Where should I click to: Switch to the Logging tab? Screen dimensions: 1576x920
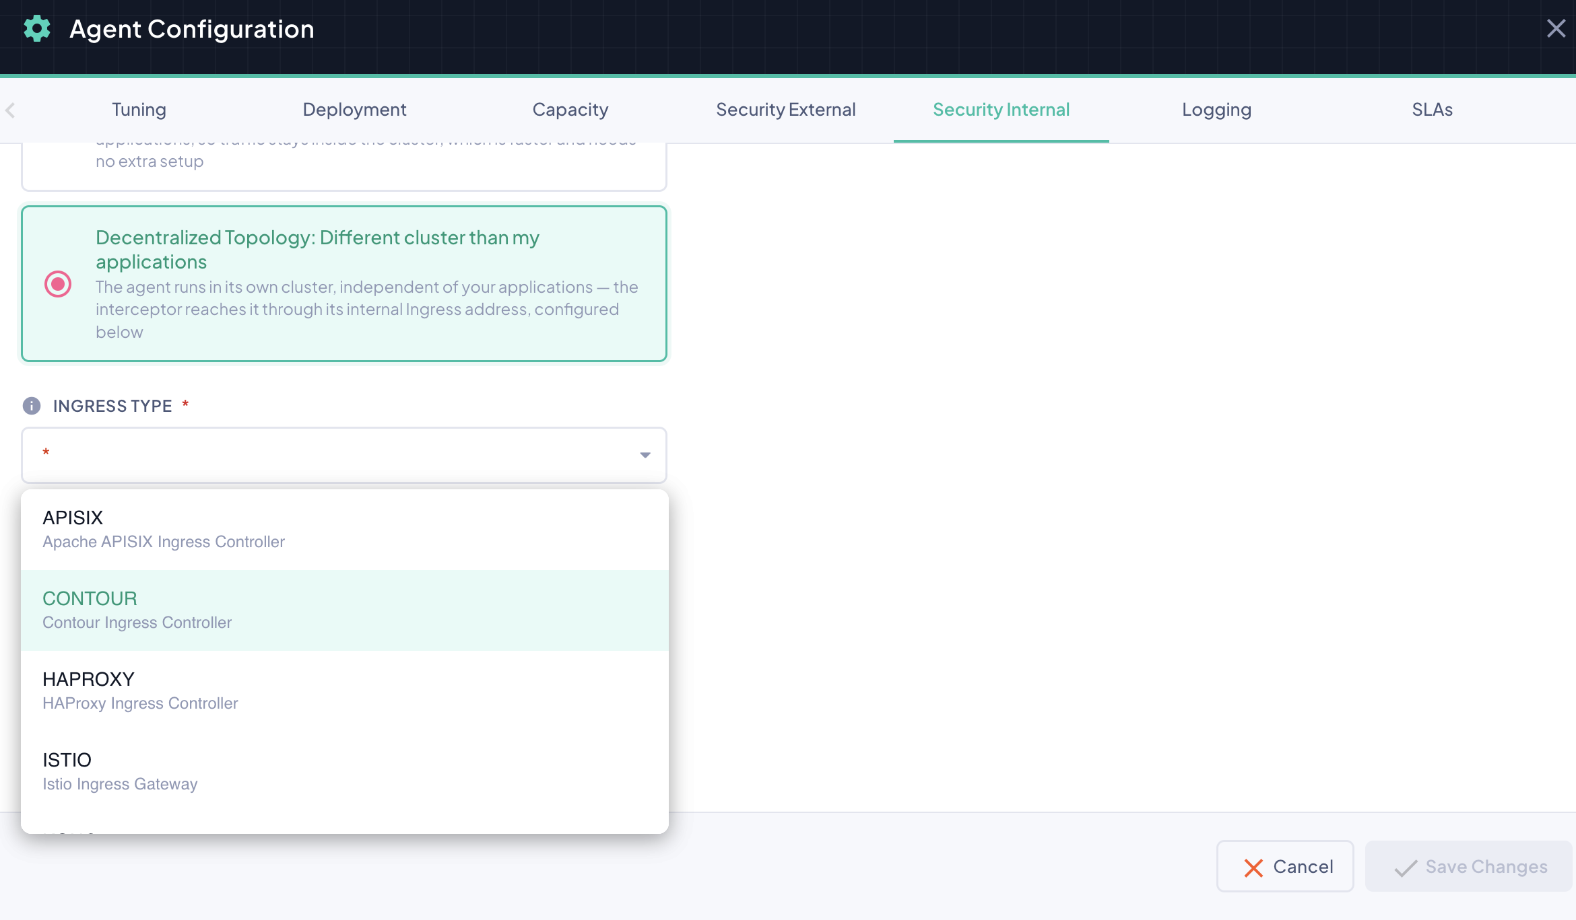[x=1217, y=110]
